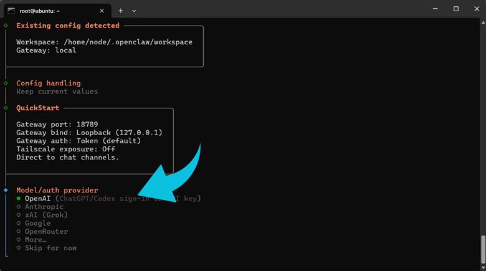Click the Config handling heading

click(x=49, y=83)
